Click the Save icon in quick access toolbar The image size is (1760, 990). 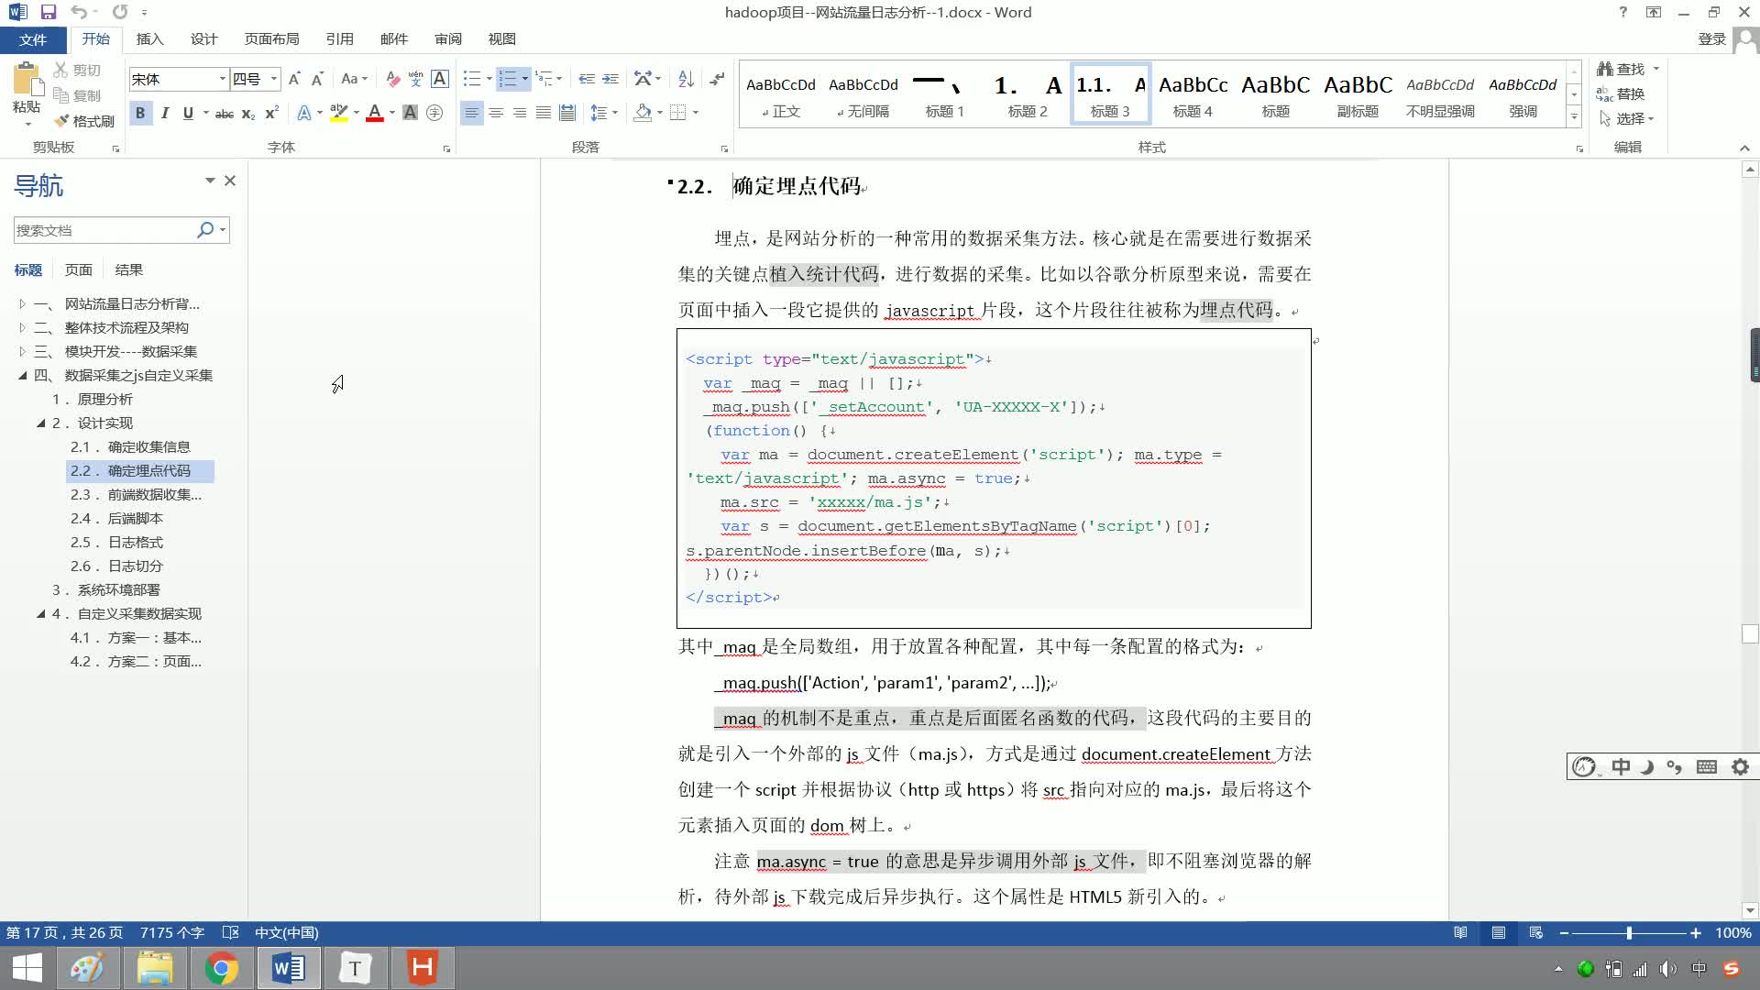point(49,13)
